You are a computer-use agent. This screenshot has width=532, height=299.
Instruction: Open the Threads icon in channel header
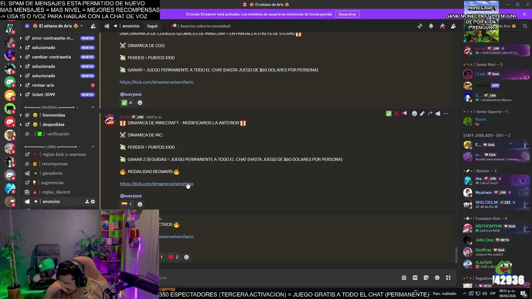coord(420,26)
